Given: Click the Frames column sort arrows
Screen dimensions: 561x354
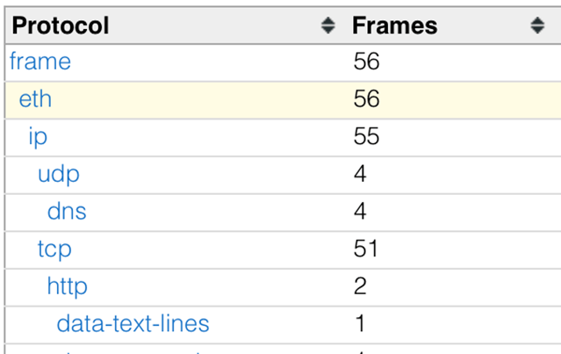Looking at the screenshot, I should 538,26.
